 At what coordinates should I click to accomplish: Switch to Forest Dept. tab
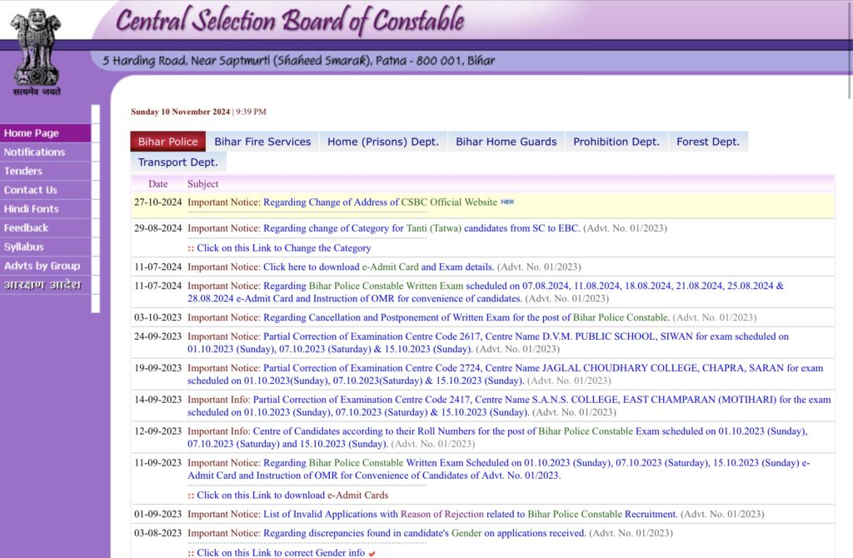[708, 142]
